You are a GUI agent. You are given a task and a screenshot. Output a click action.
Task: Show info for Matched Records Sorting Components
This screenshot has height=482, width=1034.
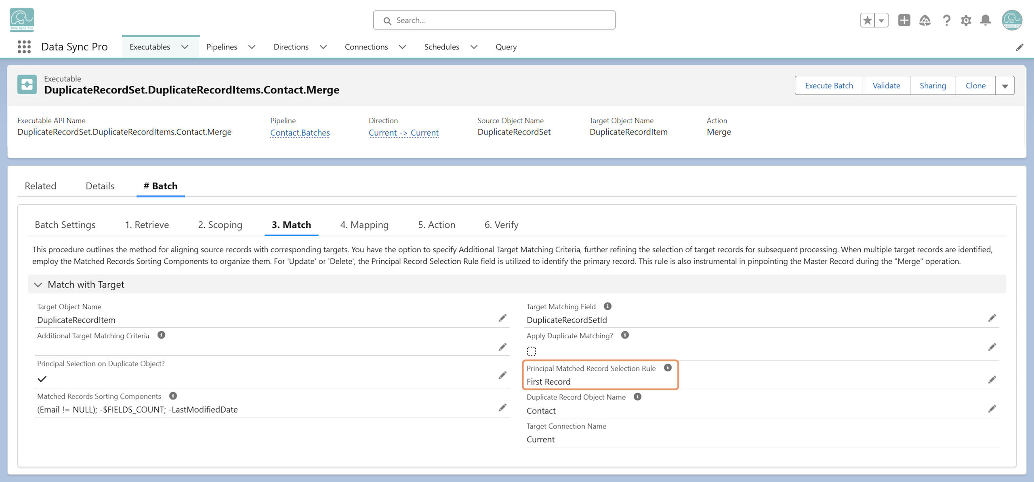173,396
